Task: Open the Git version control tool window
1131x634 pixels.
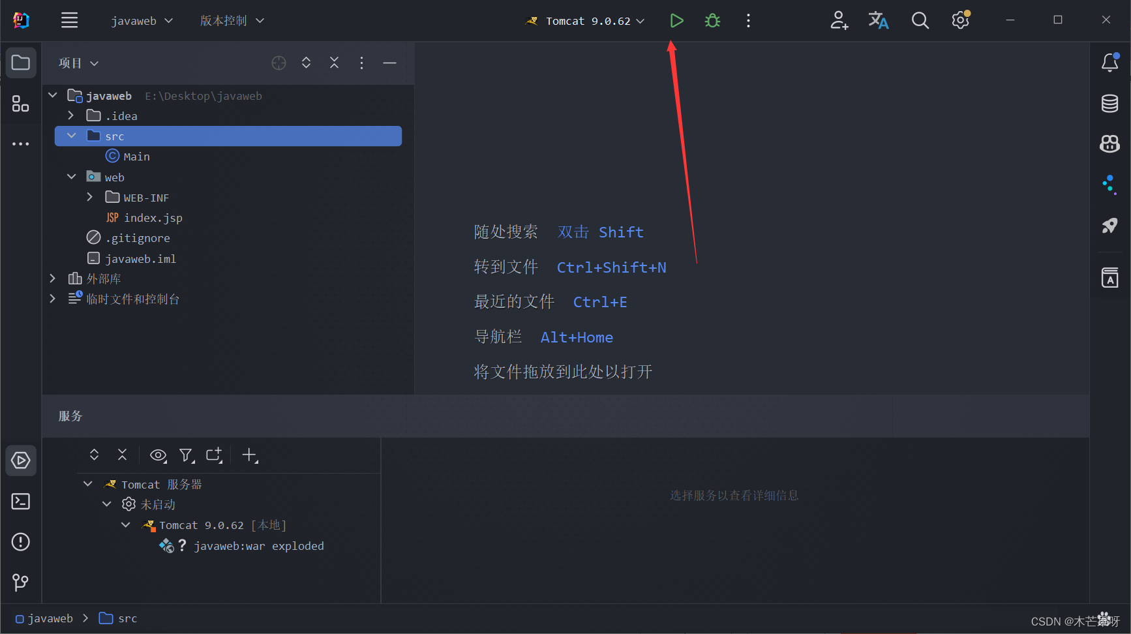Action: 21,582
